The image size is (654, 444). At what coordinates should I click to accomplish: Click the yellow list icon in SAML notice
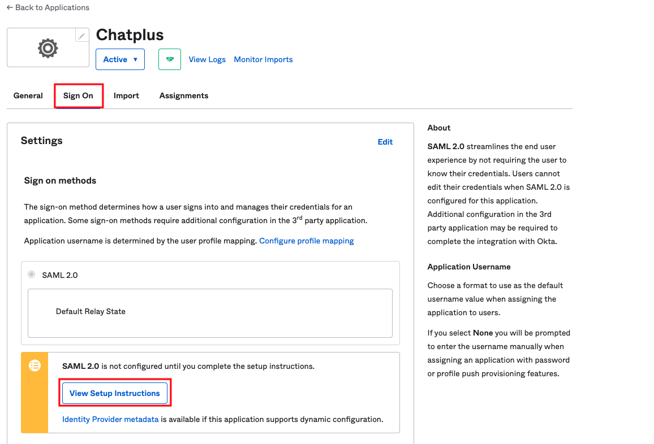[35, 365]
